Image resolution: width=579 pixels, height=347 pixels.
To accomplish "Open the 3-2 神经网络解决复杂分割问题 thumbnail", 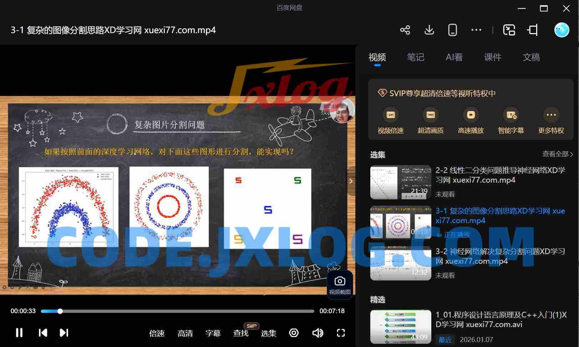I will (x=401, y=263).
